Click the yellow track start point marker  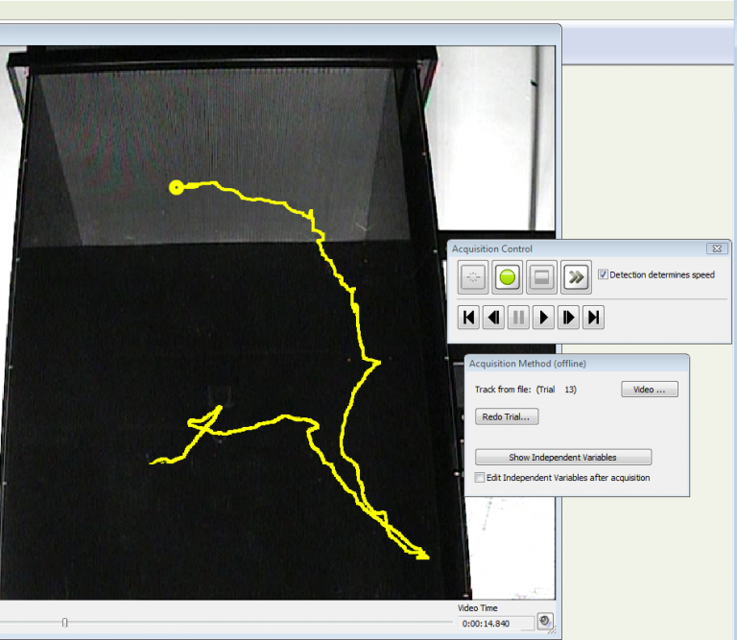[x=176, y=187]
